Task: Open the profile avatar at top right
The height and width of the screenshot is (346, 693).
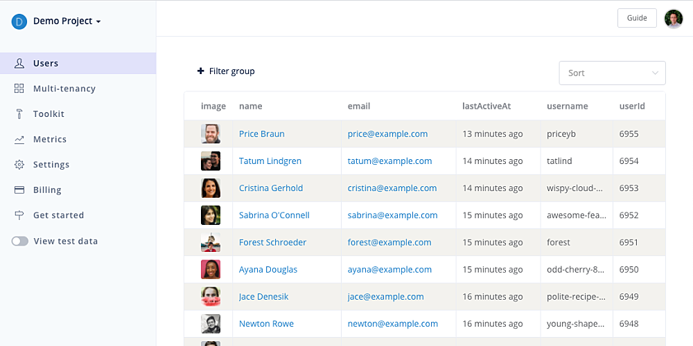Action: 674,19
